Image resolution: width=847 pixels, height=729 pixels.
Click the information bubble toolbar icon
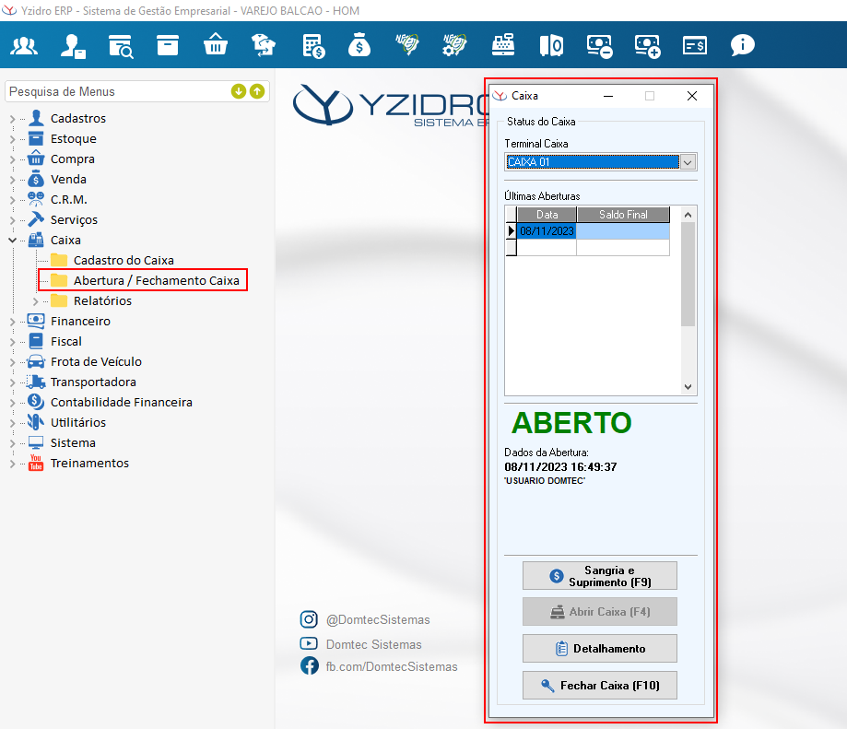click(742, 45)
